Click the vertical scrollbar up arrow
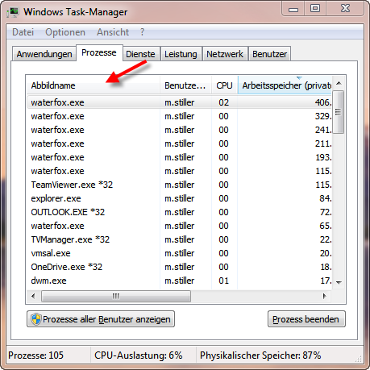Viewport: 370px width, 370px height. pos(339,83)
